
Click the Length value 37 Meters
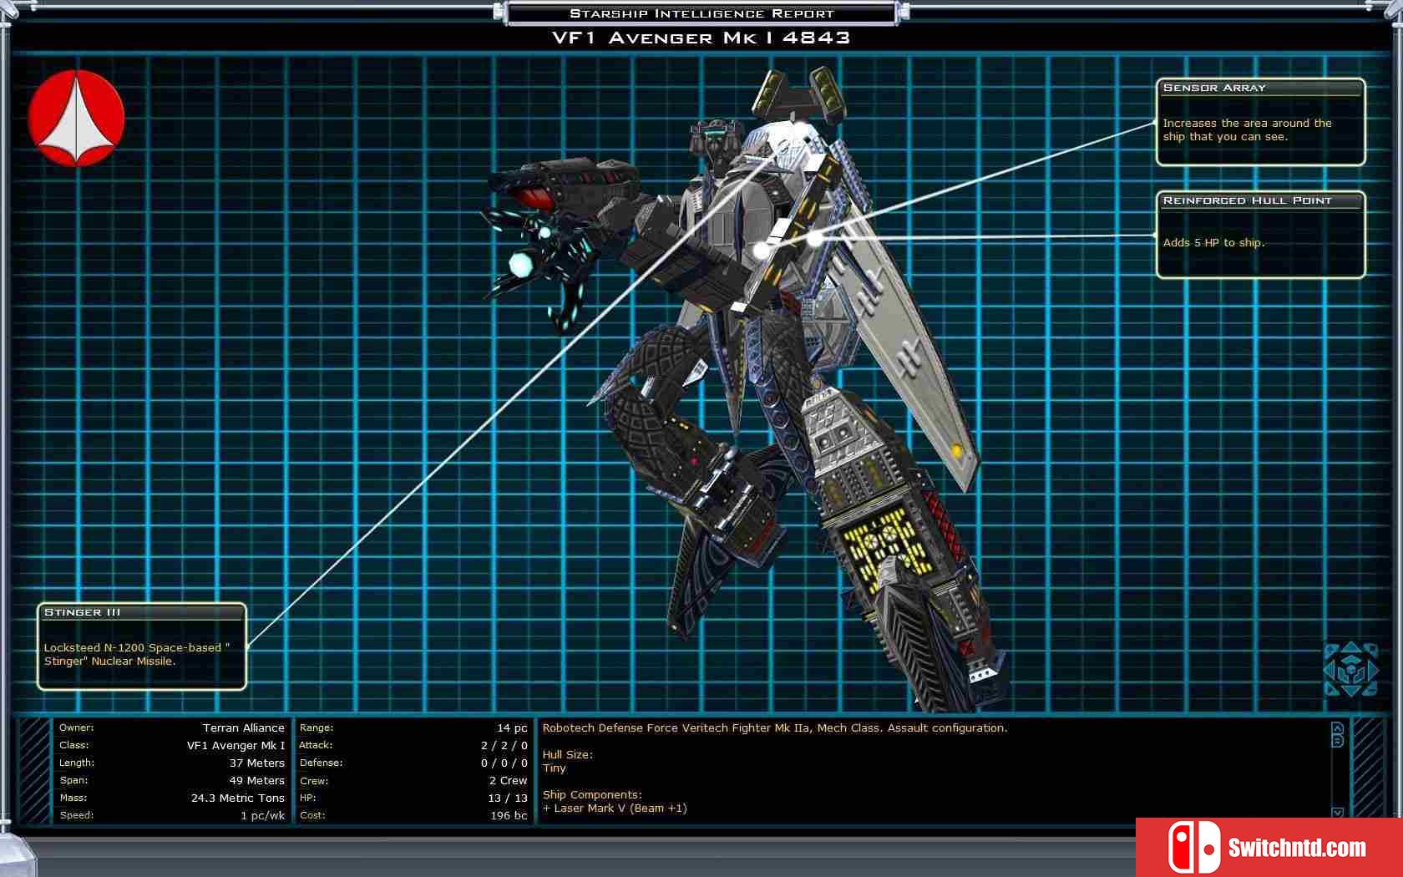click(x=257, y=763)
